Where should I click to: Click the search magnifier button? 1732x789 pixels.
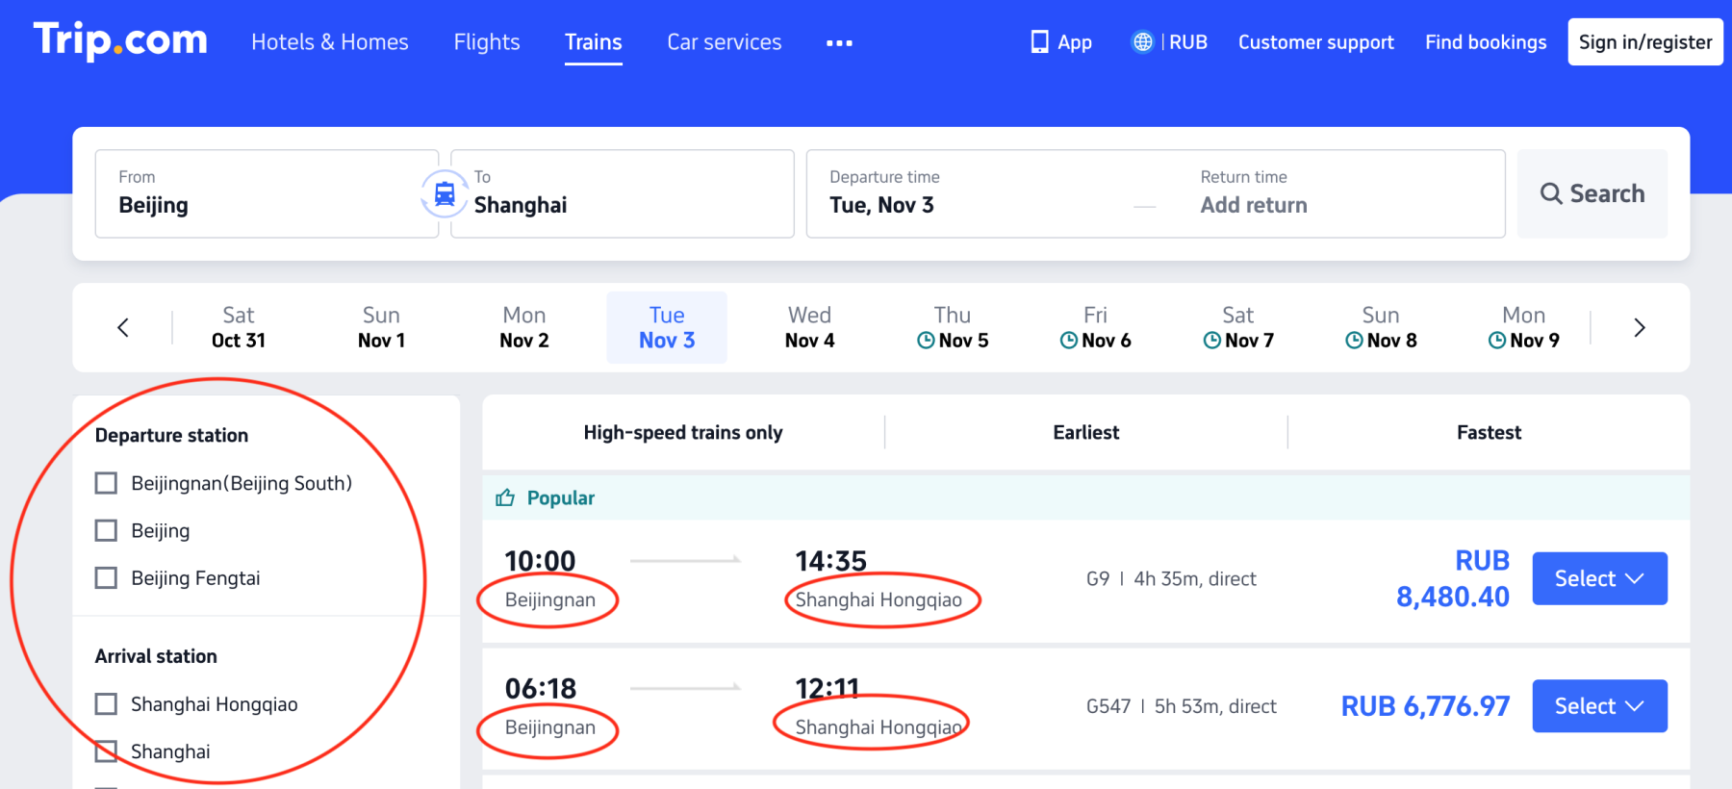(1592, 193)
